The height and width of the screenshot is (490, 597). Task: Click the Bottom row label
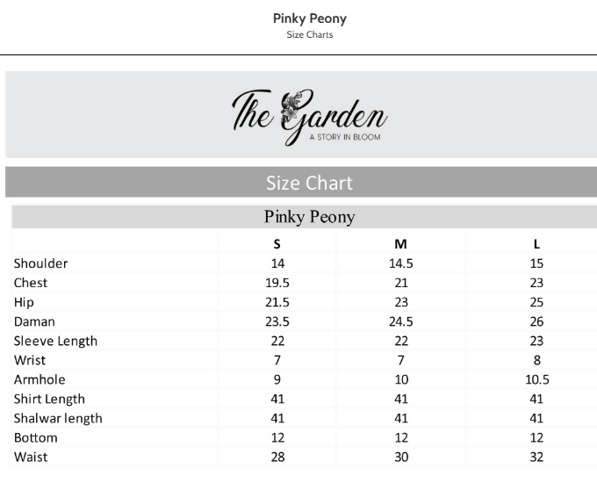pyautogui.click(x=35, y=438)
